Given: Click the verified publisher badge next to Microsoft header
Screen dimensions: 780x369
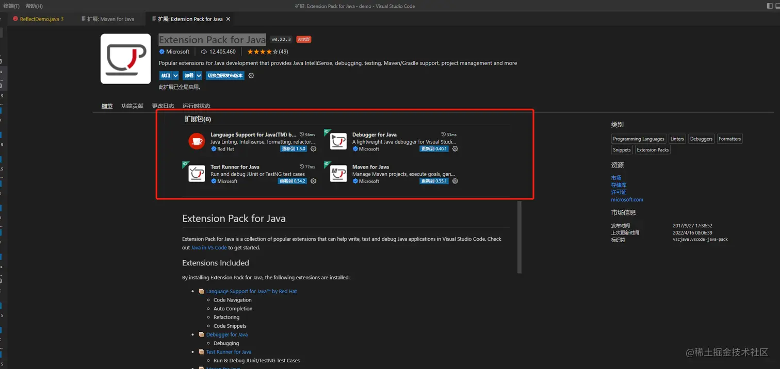Looking at the screenshot, I should (162, 52).
